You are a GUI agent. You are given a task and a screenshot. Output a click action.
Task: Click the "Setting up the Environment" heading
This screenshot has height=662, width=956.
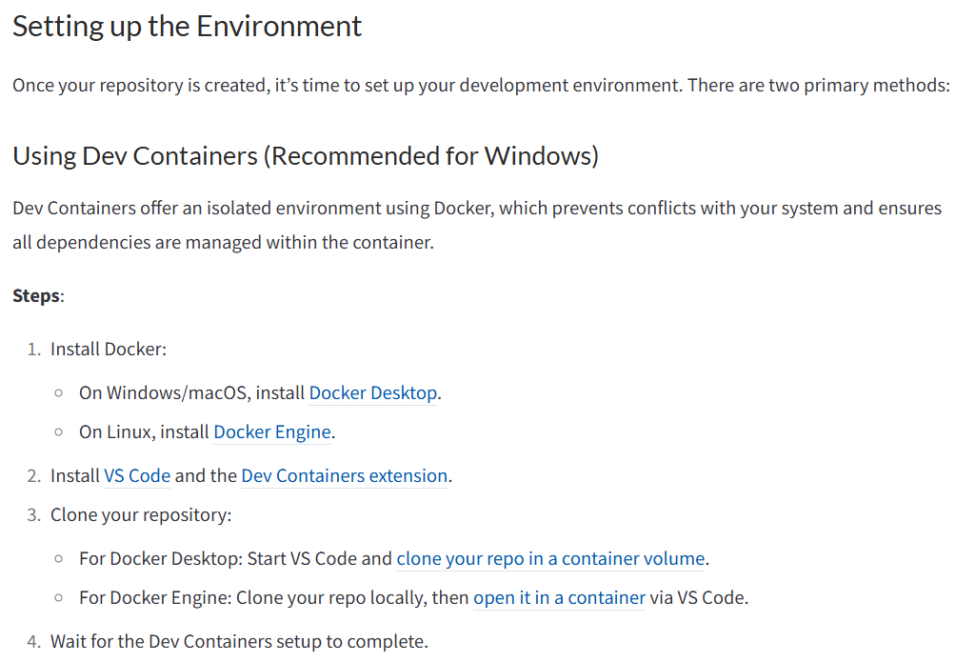(187, 27)
